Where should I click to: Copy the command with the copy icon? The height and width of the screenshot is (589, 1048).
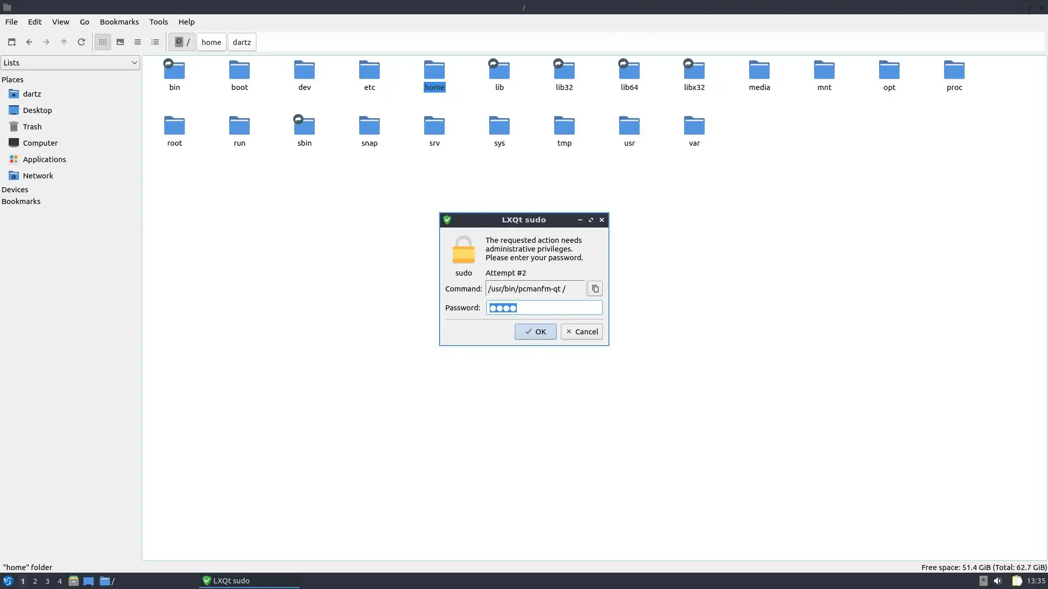595,289
